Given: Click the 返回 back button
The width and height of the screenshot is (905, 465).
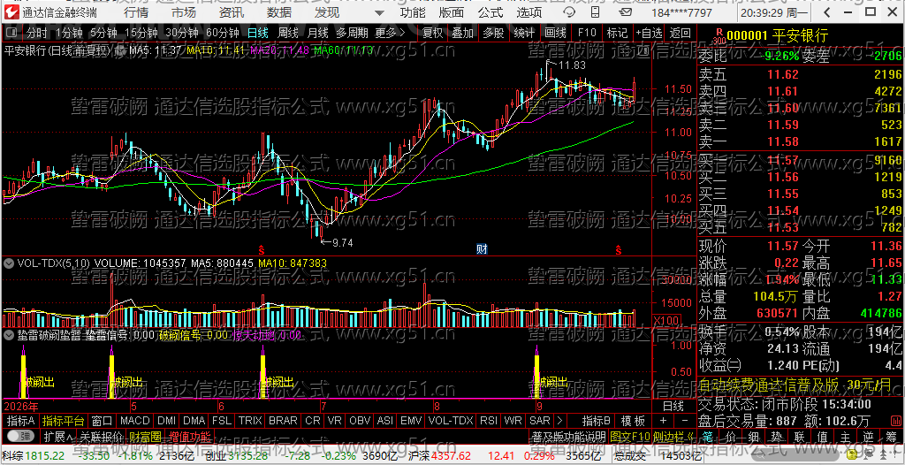Looking at the screenshot, I should pos(681,33).
